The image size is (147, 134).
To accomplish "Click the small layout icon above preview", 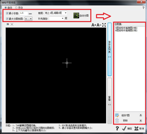I will click(x=7, y=24).
